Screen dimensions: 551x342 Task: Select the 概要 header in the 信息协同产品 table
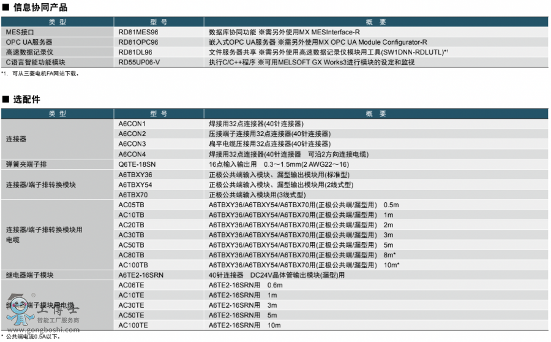376,22
